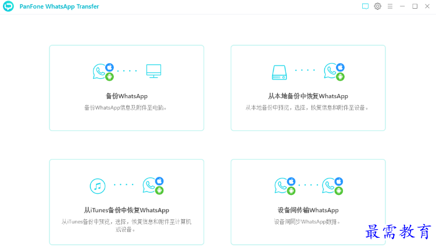Viewport: 436px width, 250px height.
Task: Open the feedback chat icon in title bar
Action: [x=365, y=6]
